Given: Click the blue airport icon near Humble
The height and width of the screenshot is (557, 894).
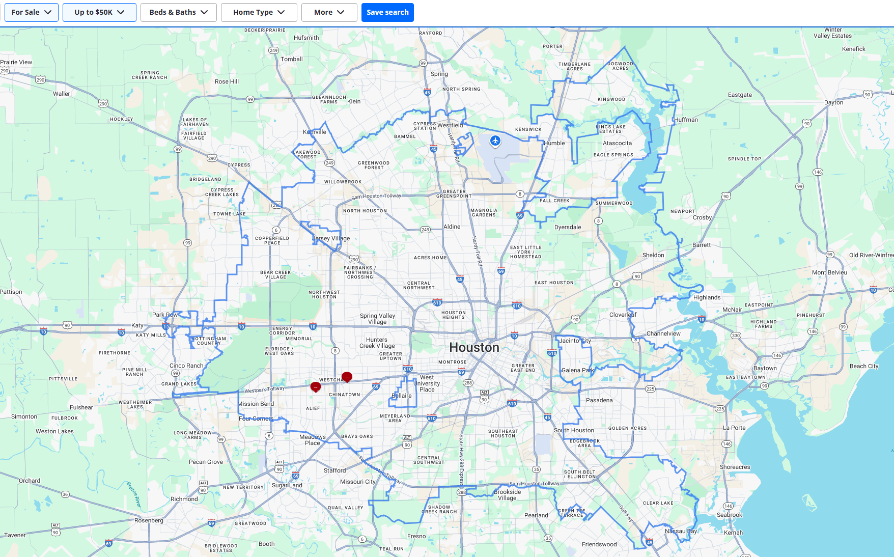Looking at the screenshot, I should (495, 141).
